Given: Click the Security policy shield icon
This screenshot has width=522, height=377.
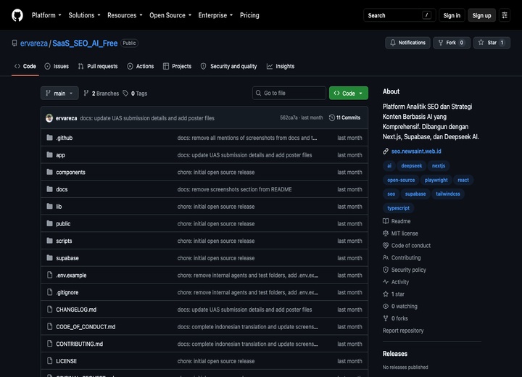Looking at the screenshot, I should click(386, 270).
